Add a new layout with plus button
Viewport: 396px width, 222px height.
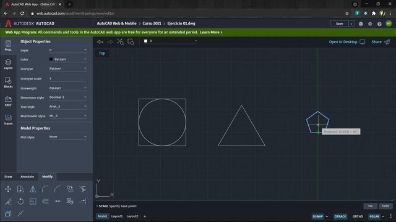coord(145,216)
